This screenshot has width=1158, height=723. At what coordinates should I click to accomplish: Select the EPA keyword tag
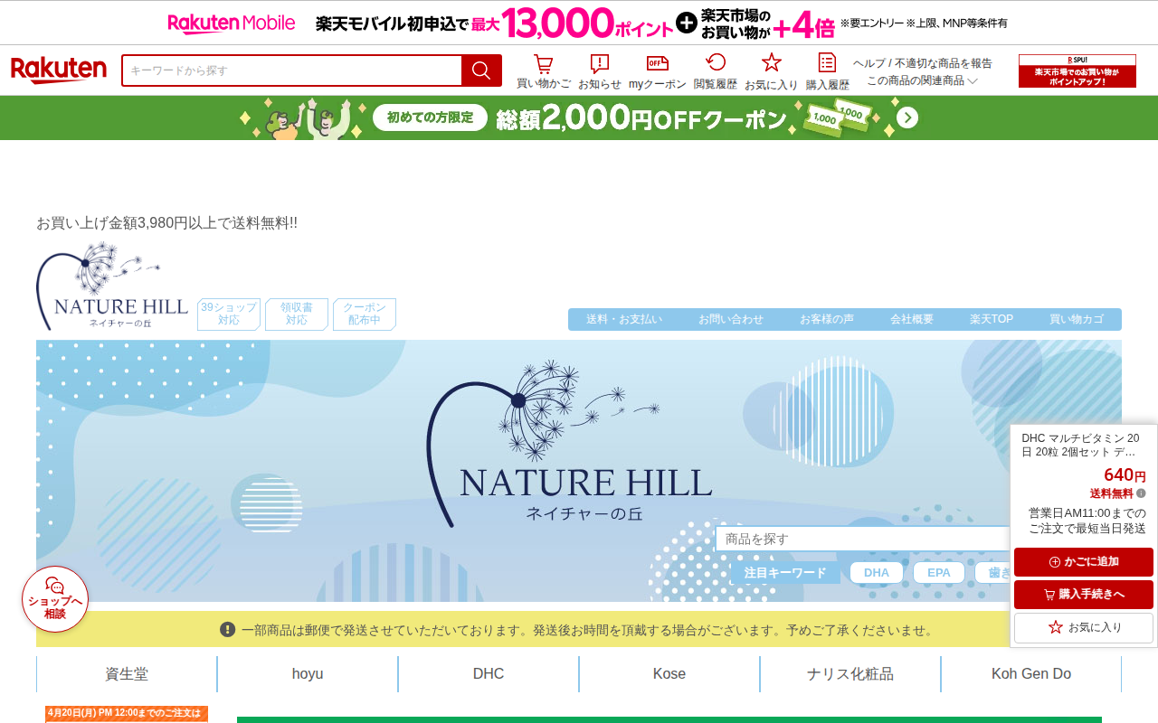point(939,573)
